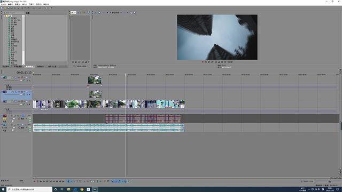Click the track motion icon on the first video track
The width and height of the screenshot is (342, 192).
(x=13, y=77)
